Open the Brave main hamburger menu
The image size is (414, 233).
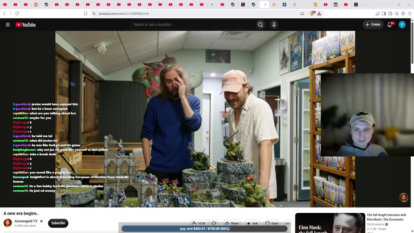[x=409, y=14]
